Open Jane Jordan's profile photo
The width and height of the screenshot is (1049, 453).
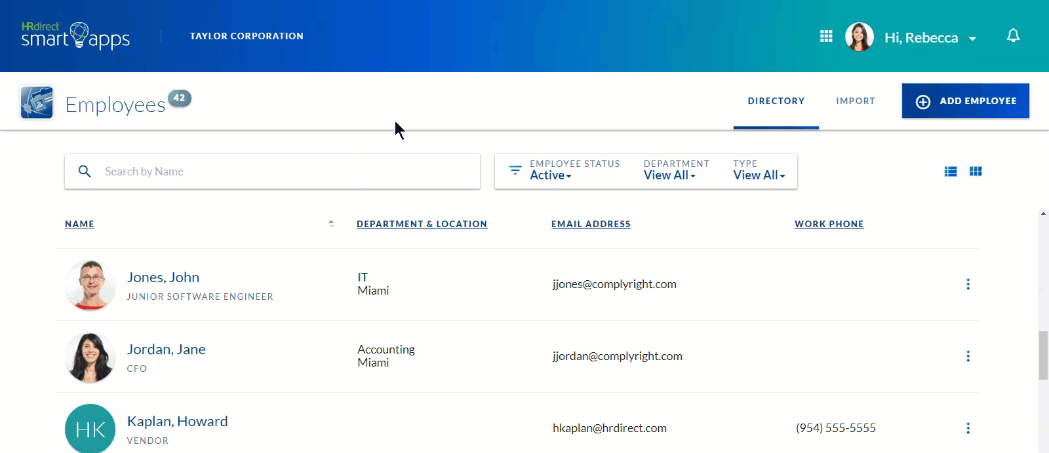pyautogui.click(x=90, y=357)
